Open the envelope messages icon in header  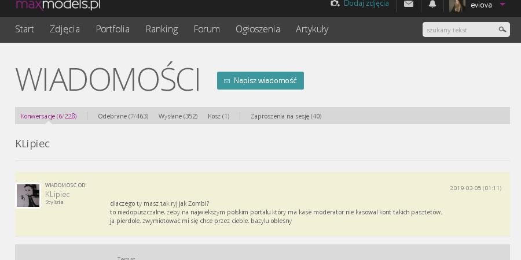coord(408,4)
